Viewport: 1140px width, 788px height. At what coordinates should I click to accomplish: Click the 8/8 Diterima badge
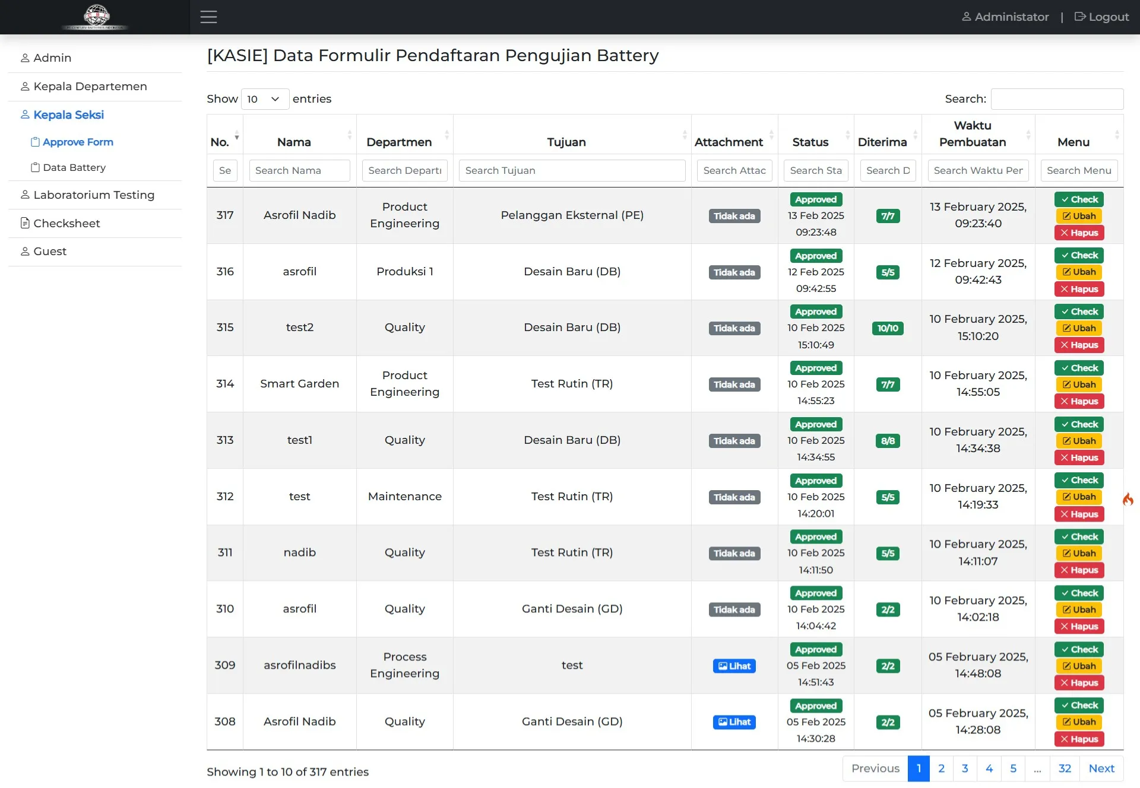click(888, 441)
